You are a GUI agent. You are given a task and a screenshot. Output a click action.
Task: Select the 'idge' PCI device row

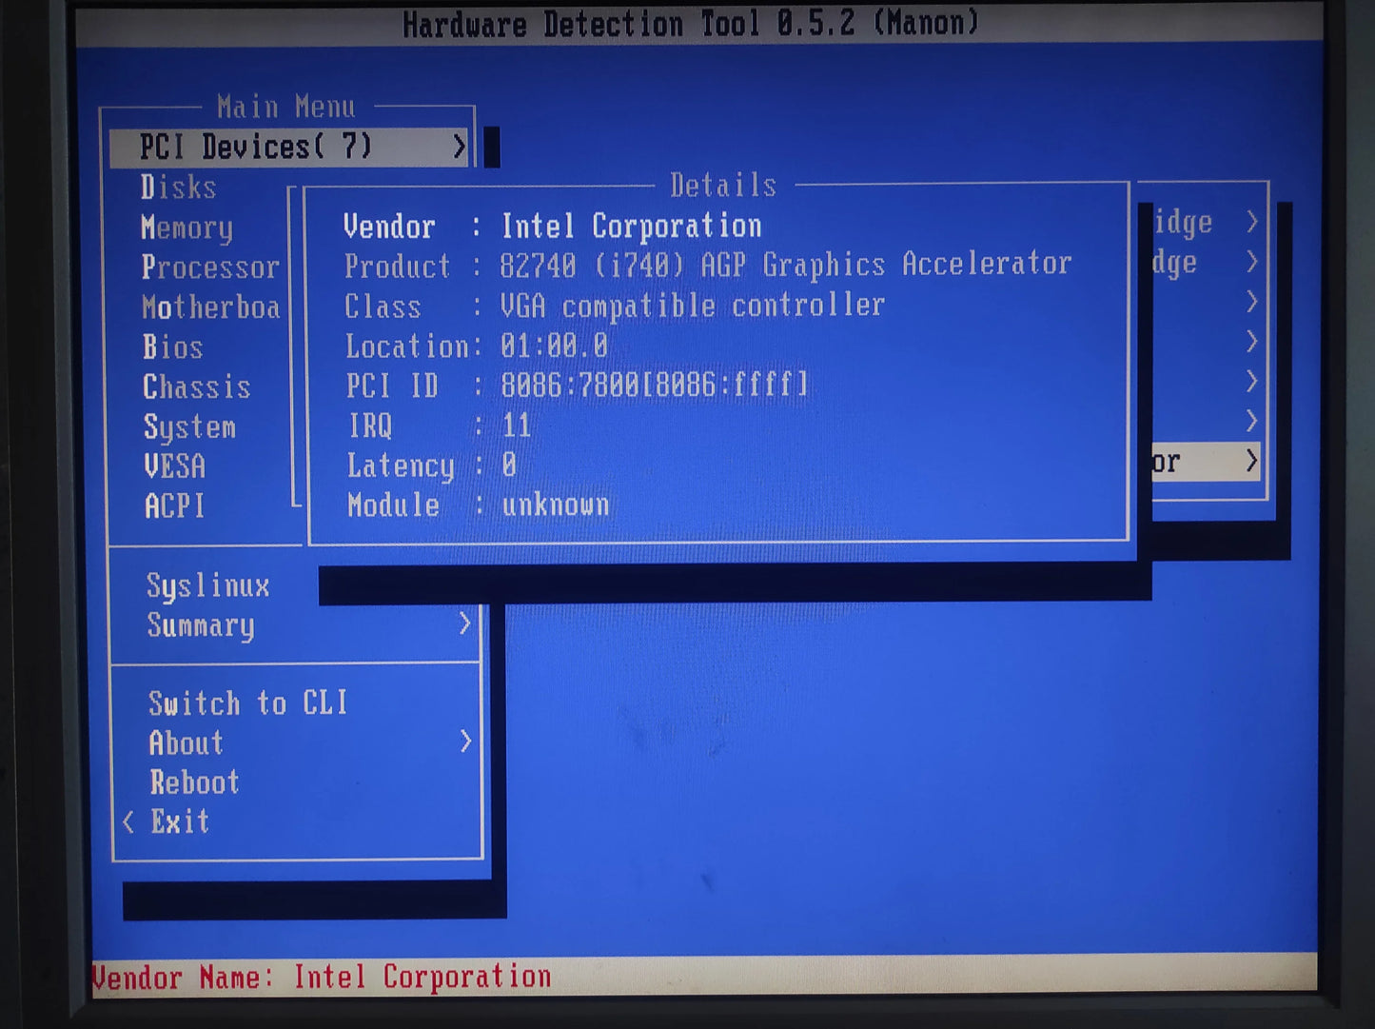1207,222
